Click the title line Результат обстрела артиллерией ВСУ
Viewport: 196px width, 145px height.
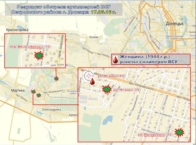point(64,7)
